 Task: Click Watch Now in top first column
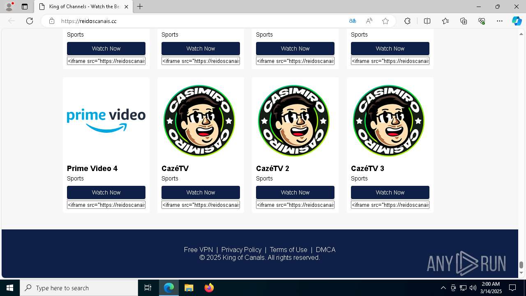(x=106, y=49)
